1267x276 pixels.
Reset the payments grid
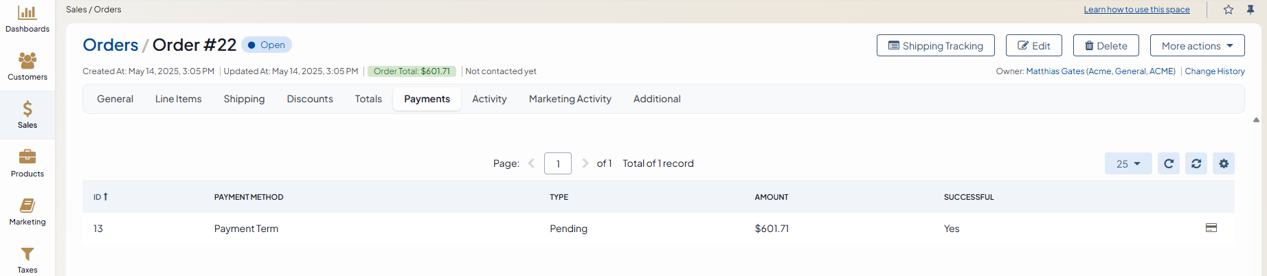1196,163
